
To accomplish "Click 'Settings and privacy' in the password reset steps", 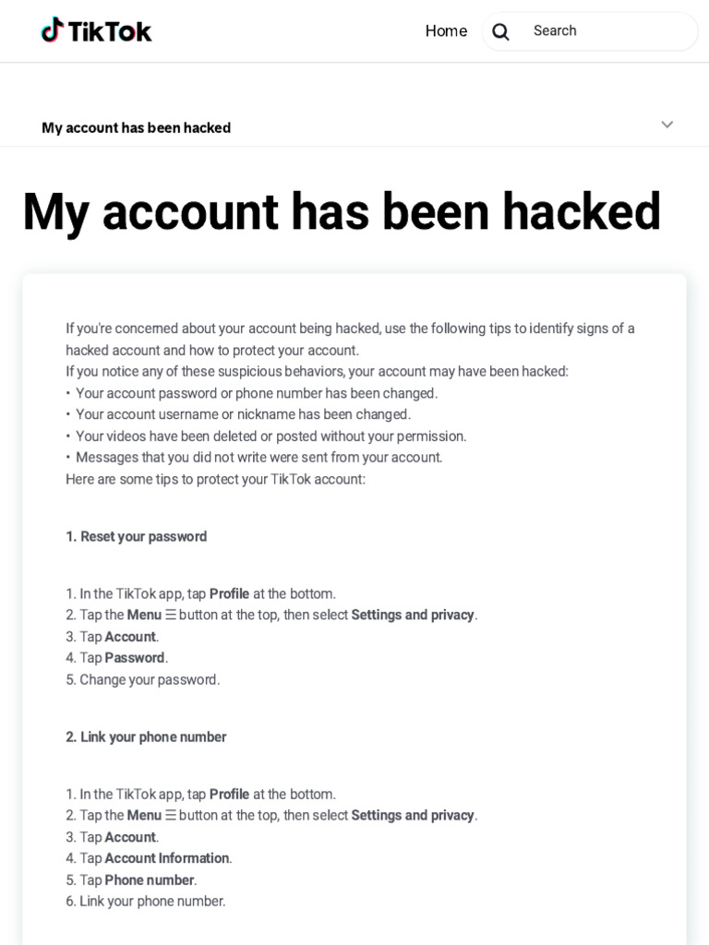I will click(x=412, y=615).
